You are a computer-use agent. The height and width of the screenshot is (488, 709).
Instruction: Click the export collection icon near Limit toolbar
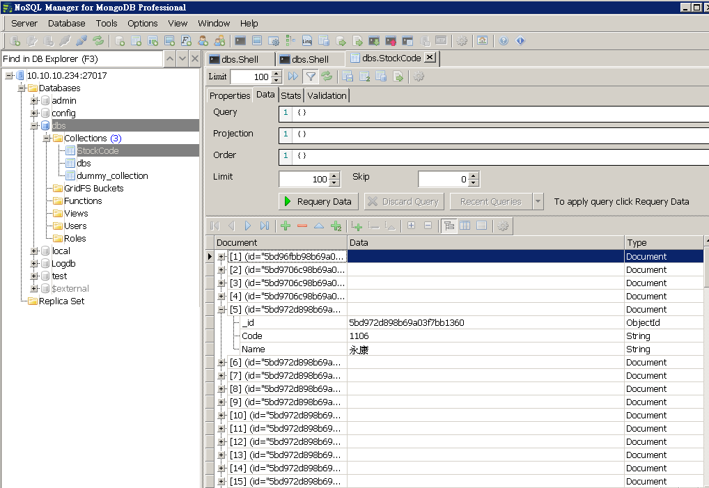398,77
